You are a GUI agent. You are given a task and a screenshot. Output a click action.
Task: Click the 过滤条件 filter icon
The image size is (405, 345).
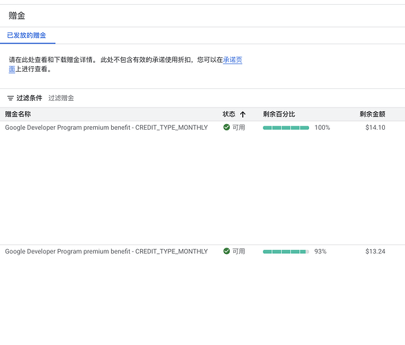(x=10, y=98)
